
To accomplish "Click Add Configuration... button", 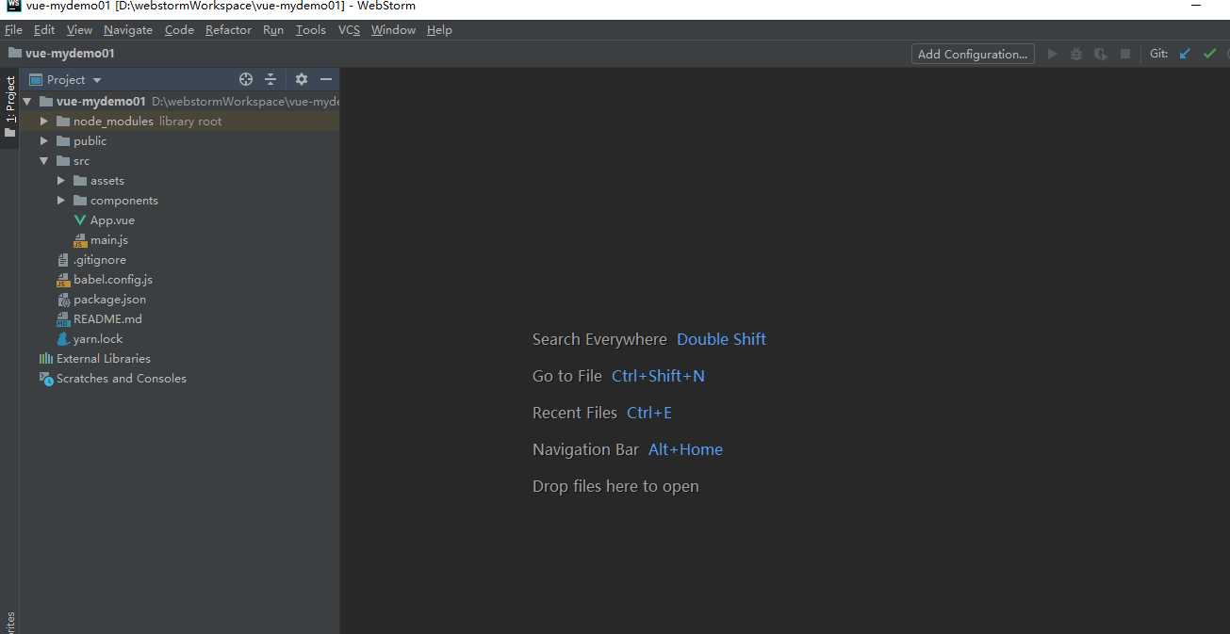I will (973, 54).
